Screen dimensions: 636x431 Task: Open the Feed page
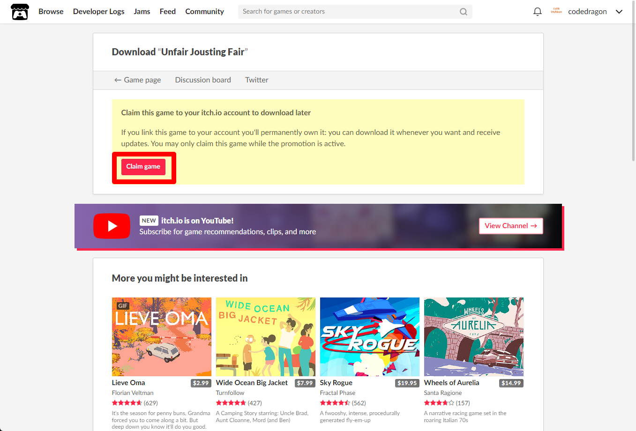pos(168,12)
